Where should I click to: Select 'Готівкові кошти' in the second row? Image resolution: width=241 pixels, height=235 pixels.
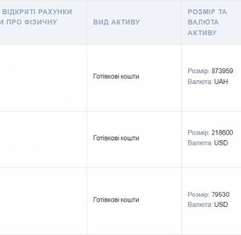[x=116, y=138]
